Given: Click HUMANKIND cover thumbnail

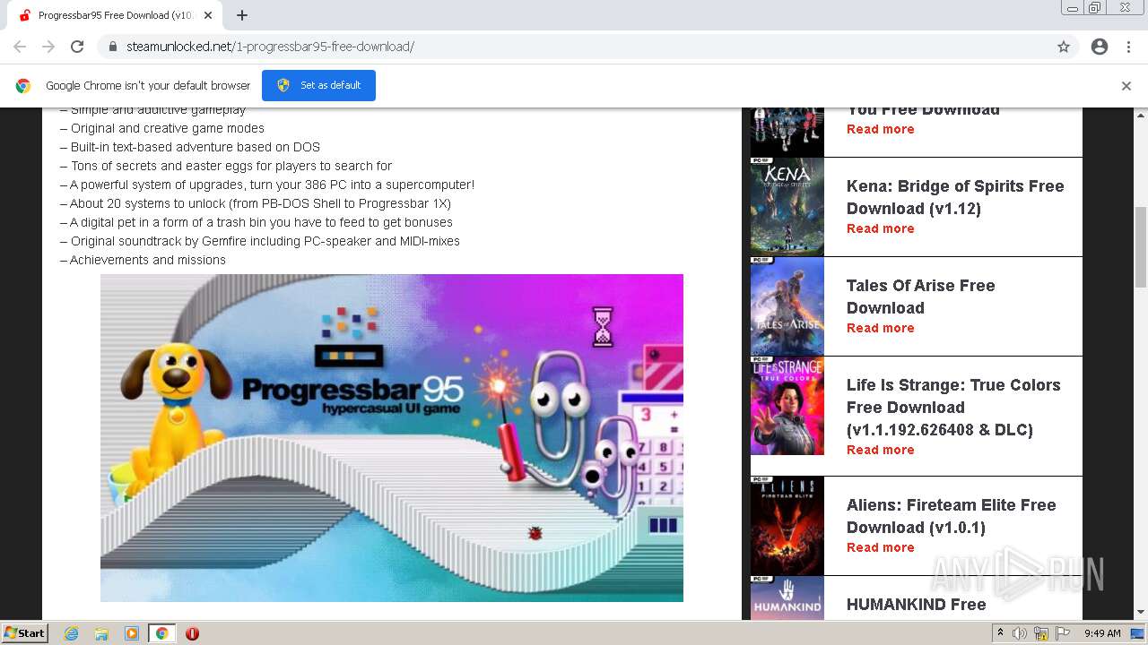Looking at the screenshot, I should [787, 598].
